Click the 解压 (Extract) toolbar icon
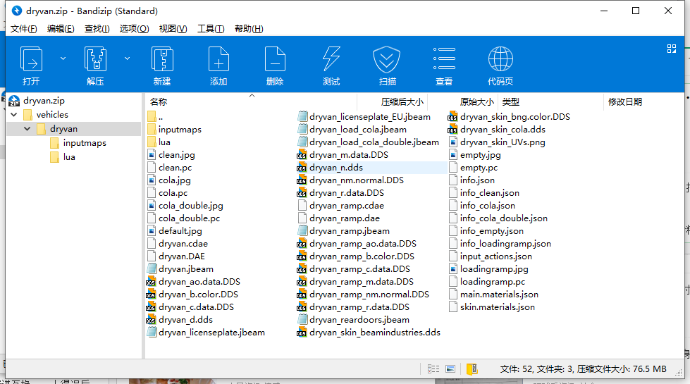Screen dimensions: 690x384 pyautogui.click(x=95, y=59)
